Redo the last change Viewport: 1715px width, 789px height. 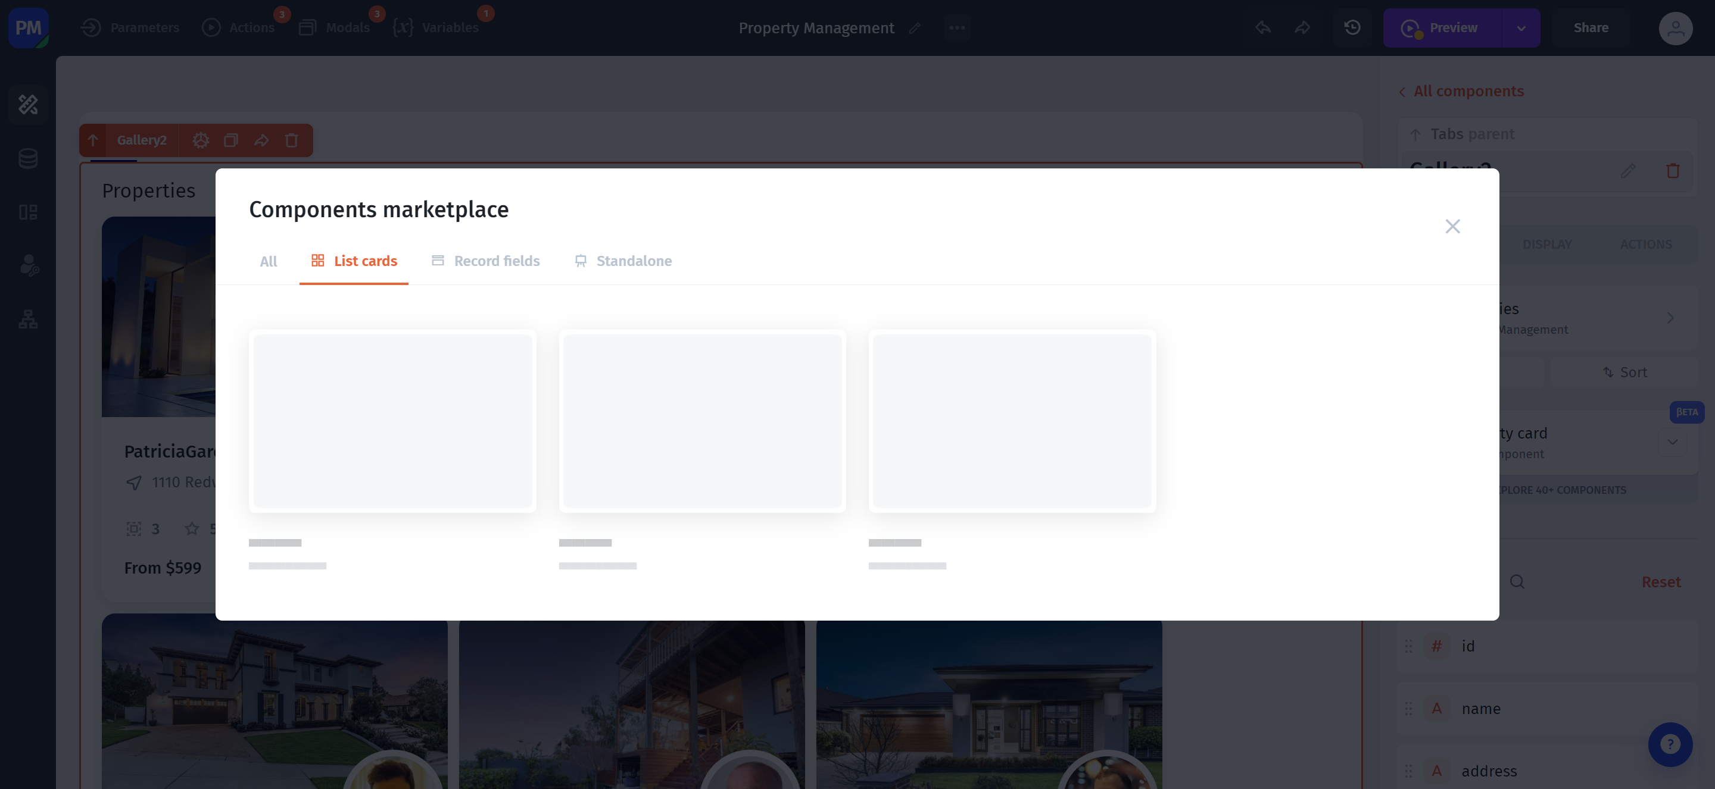1302,28
